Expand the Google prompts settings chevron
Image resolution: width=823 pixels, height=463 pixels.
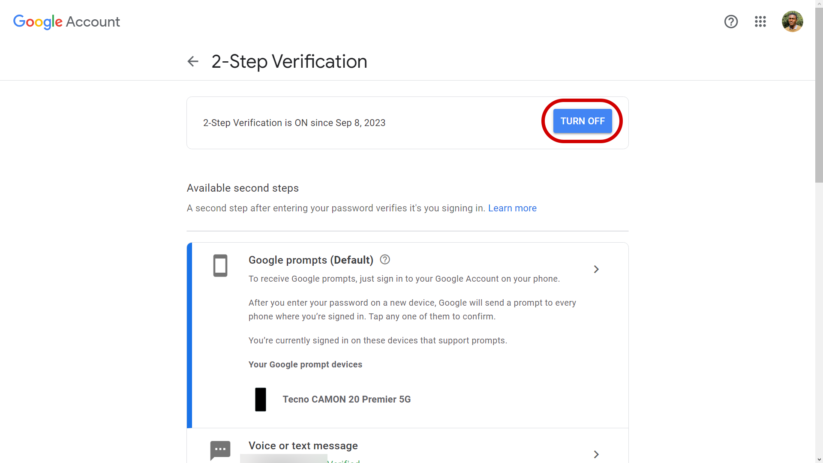coord(596,269)
